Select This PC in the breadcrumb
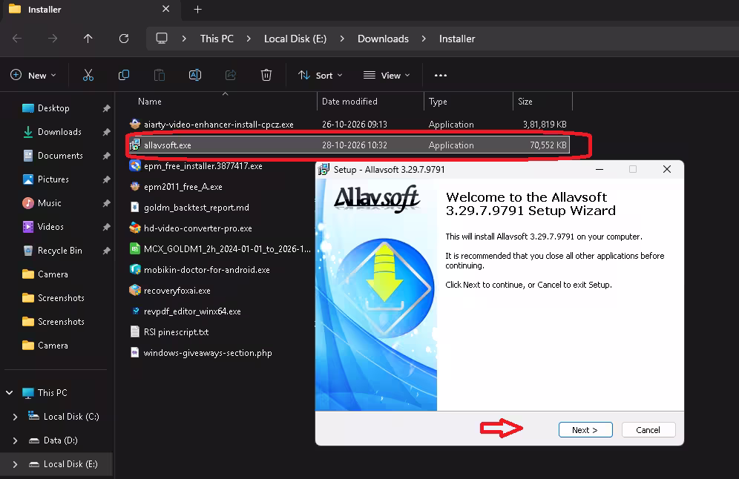The height and width of the screenshot is (479, 739). pyautogui.click(x=217, y=39)
